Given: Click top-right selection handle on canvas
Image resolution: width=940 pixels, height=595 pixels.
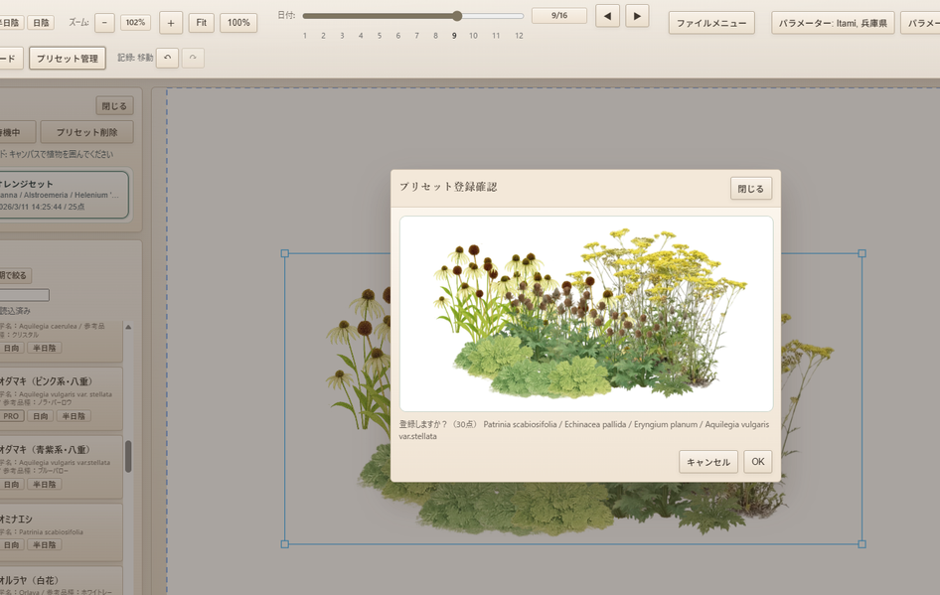Looking at the screenshot, I should pyautogui.click(x=862, y=254).
